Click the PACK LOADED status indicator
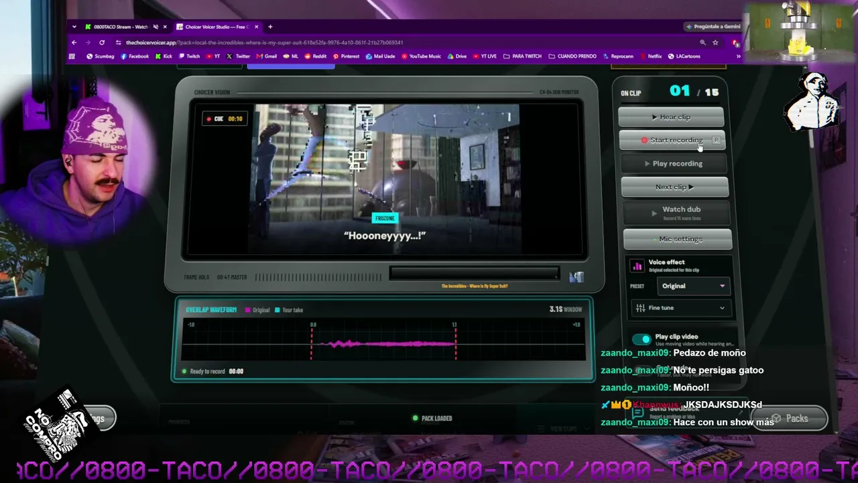The width and height of the screenshot is (858, 483). (x=432, y=418)
